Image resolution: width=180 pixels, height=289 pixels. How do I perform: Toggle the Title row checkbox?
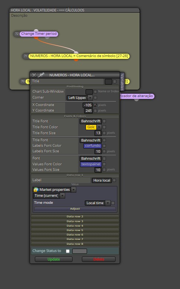click(114, 82)
